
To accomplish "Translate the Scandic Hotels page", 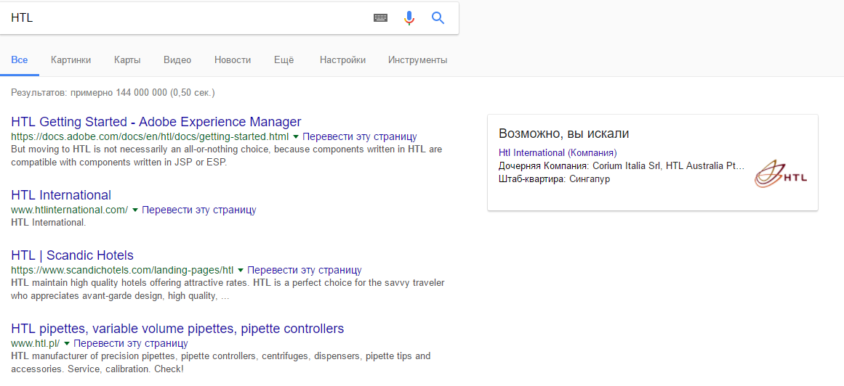I will [304, 270].
